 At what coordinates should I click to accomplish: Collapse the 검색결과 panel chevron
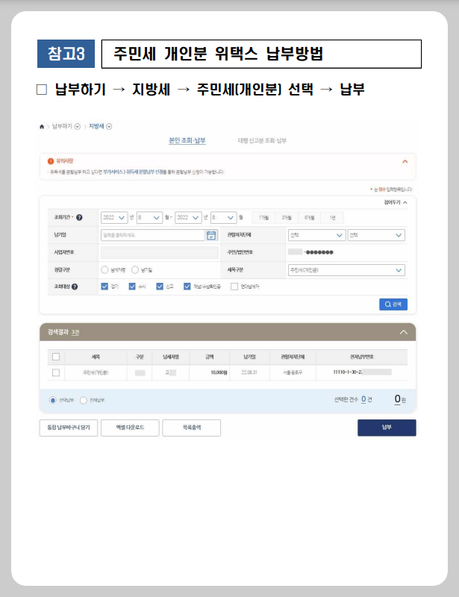click(x=403, y=332)
